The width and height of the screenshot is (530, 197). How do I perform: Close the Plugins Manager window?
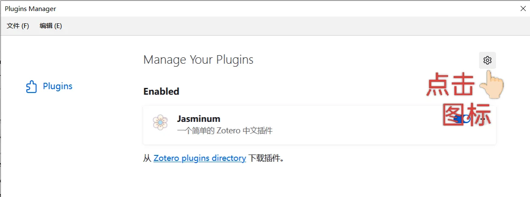pyautogui.click(x=522, y=8)
